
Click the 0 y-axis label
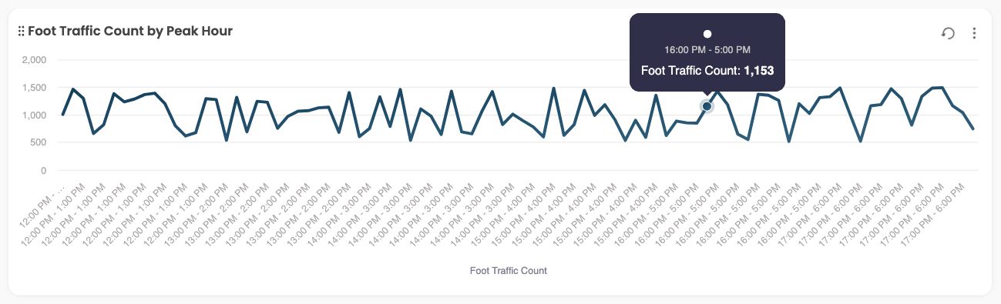click(43, 171)
